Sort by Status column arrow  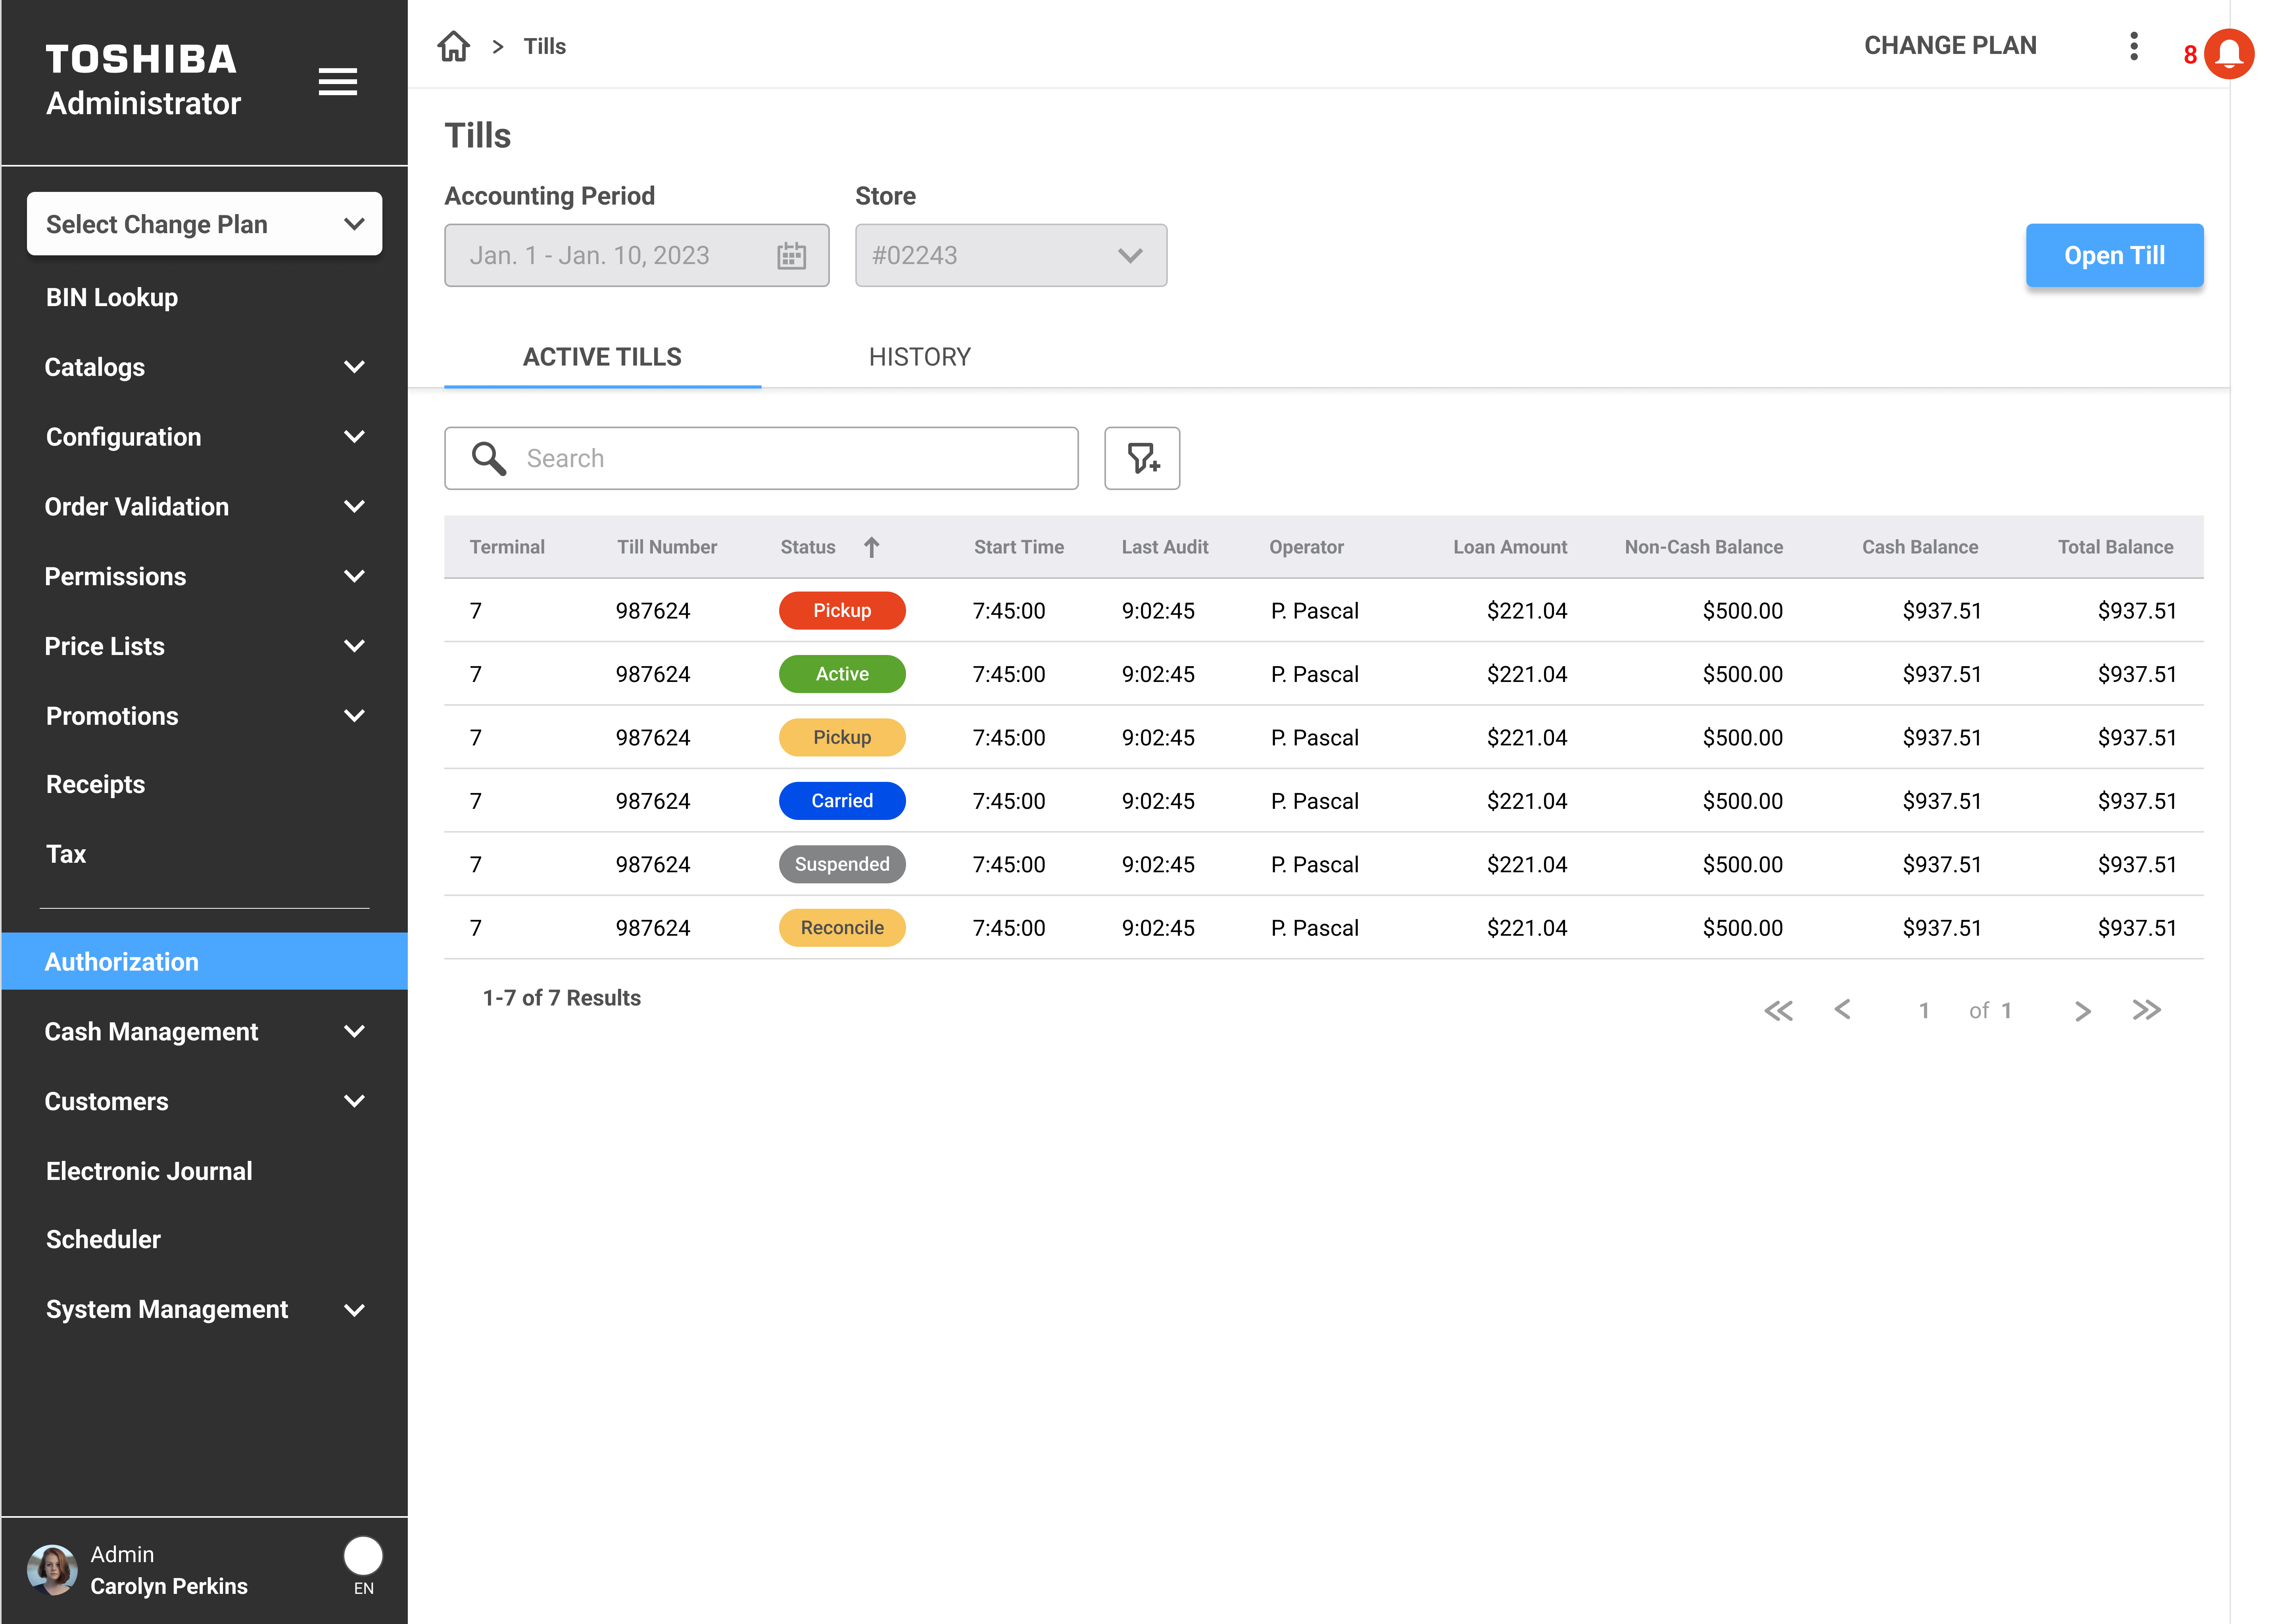pos(872,547)
